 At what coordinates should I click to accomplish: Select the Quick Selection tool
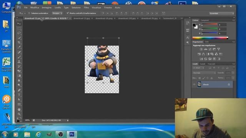pos(19,38)
